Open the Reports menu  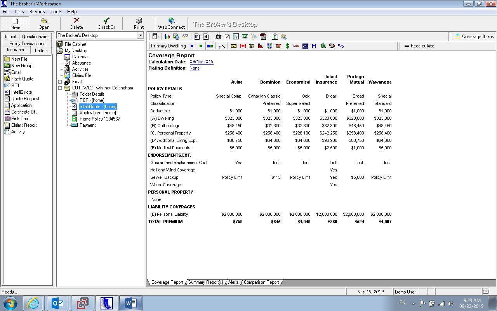coord(37,12)
